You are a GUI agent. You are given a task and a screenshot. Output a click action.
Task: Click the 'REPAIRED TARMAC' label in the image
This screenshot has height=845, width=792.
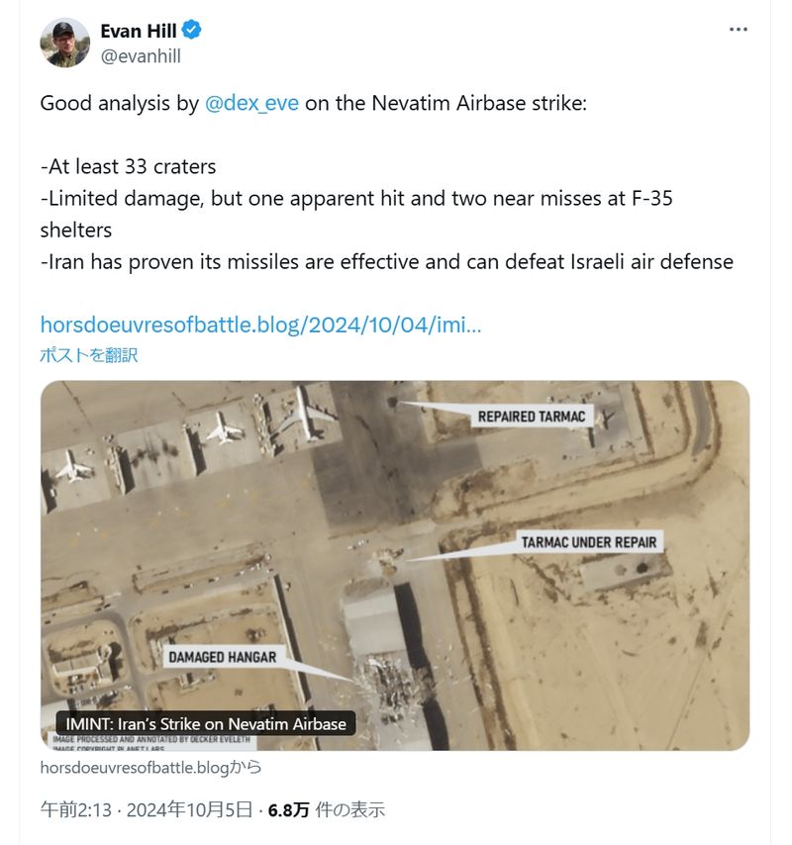click(534, 417)
